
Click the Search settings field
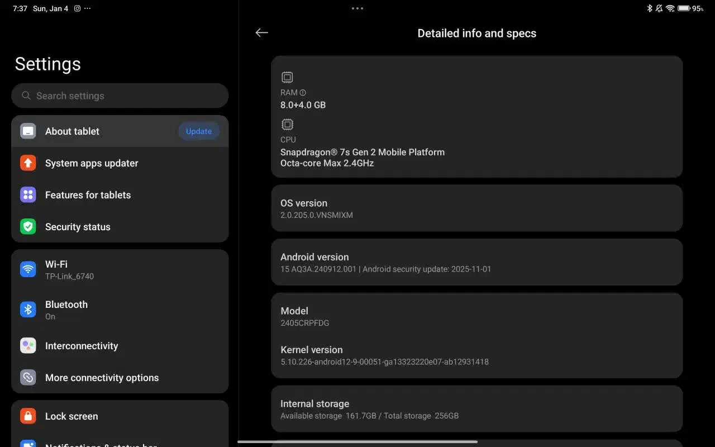click(120, 96)
